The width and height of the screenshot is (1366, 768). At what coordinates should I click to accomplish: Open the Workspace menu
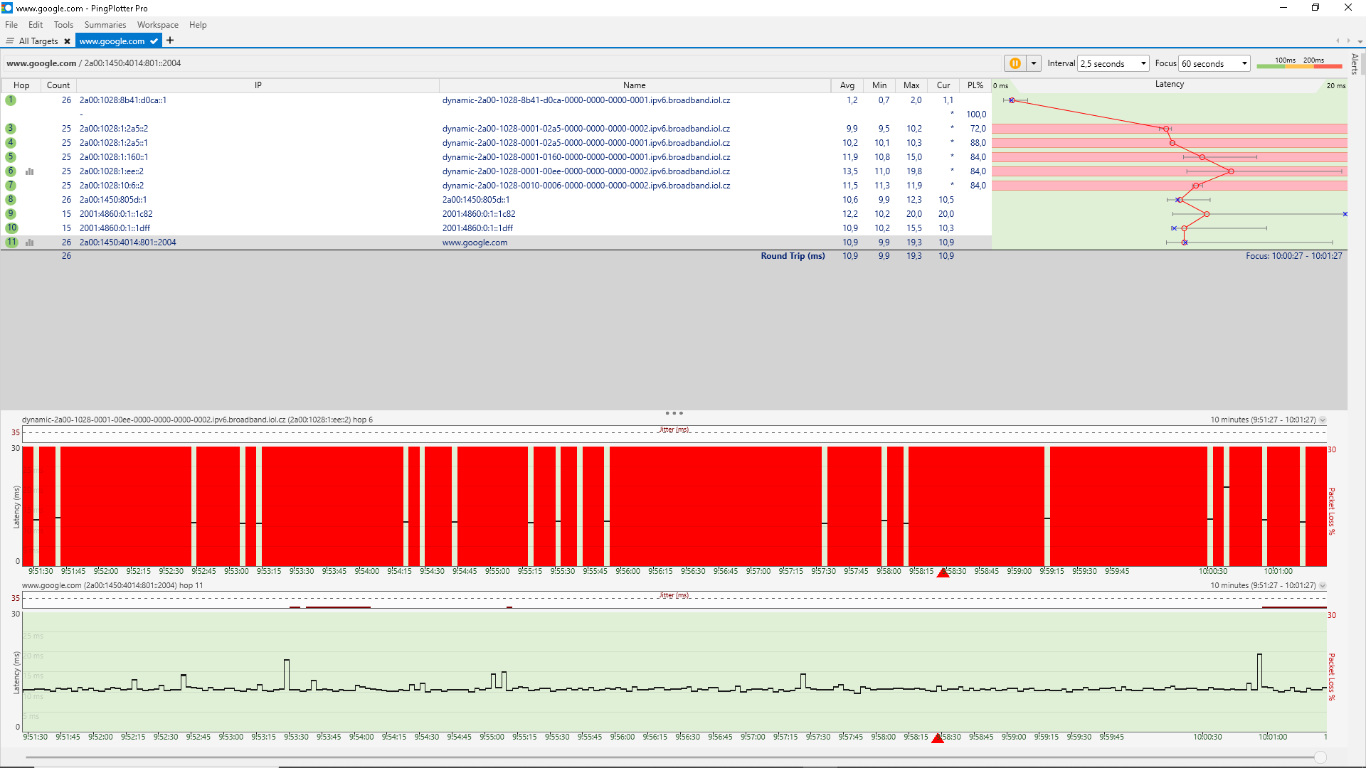(157, 25)
